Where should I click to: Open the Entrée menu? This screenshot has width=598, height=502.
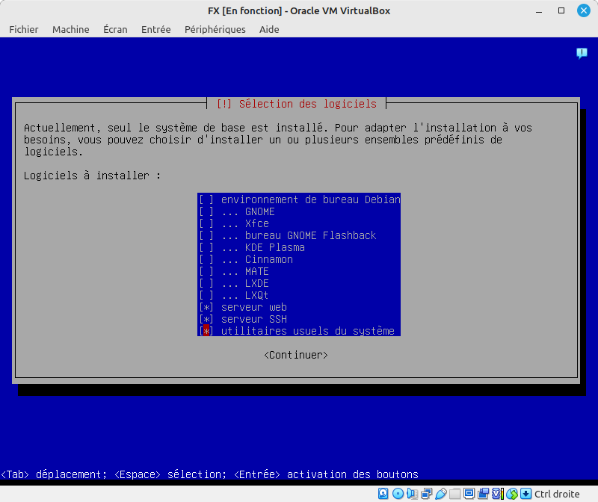156,29
